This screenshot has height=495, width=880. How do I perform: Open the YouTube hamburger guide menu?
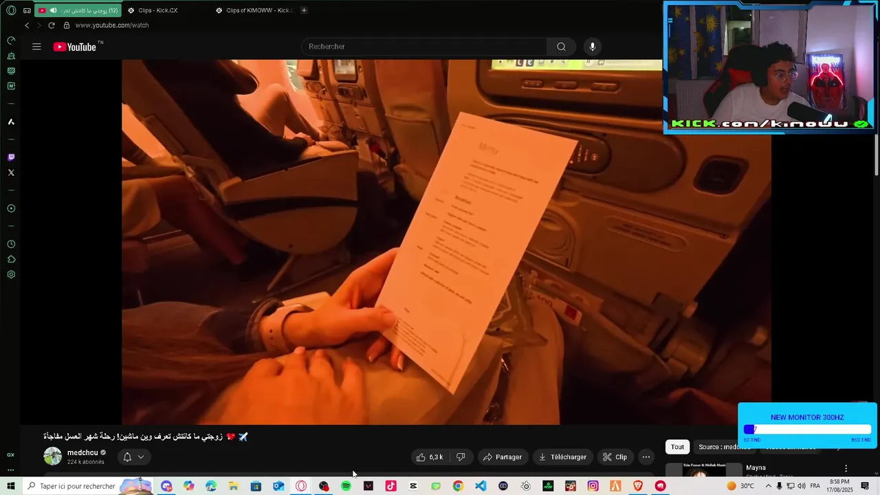pos(36,47)
